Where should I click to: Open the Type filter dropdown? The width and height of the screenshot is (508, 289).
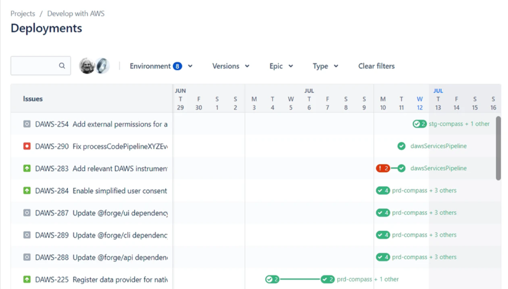325,66
